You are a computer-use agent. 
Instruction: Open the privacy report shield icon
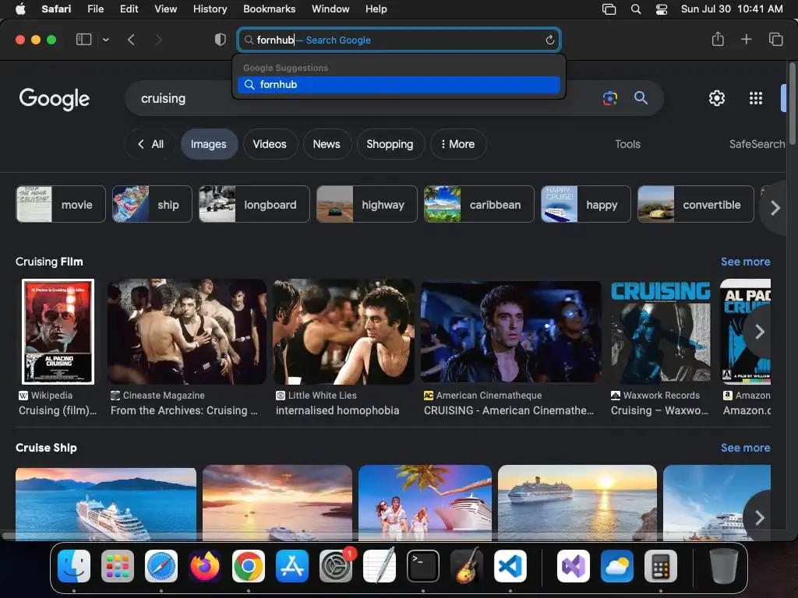[220, 40]
